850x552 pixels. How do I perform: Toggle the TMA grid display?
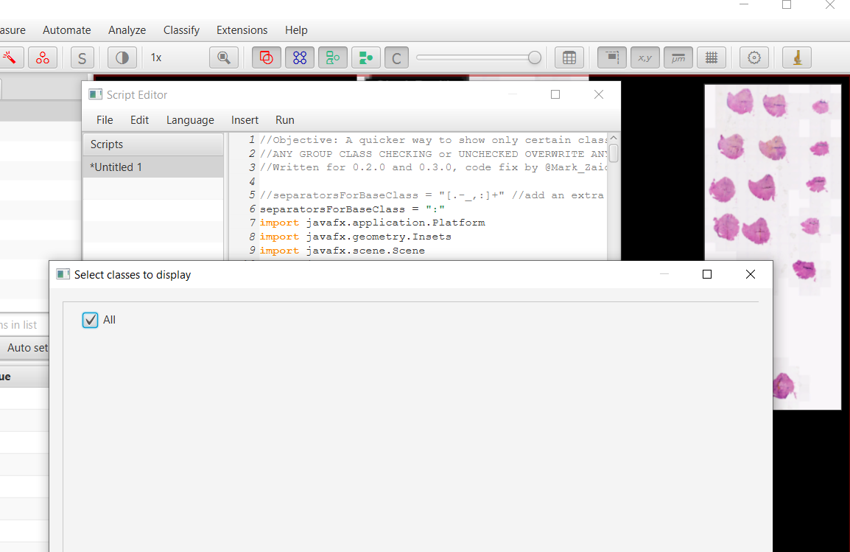300,57
